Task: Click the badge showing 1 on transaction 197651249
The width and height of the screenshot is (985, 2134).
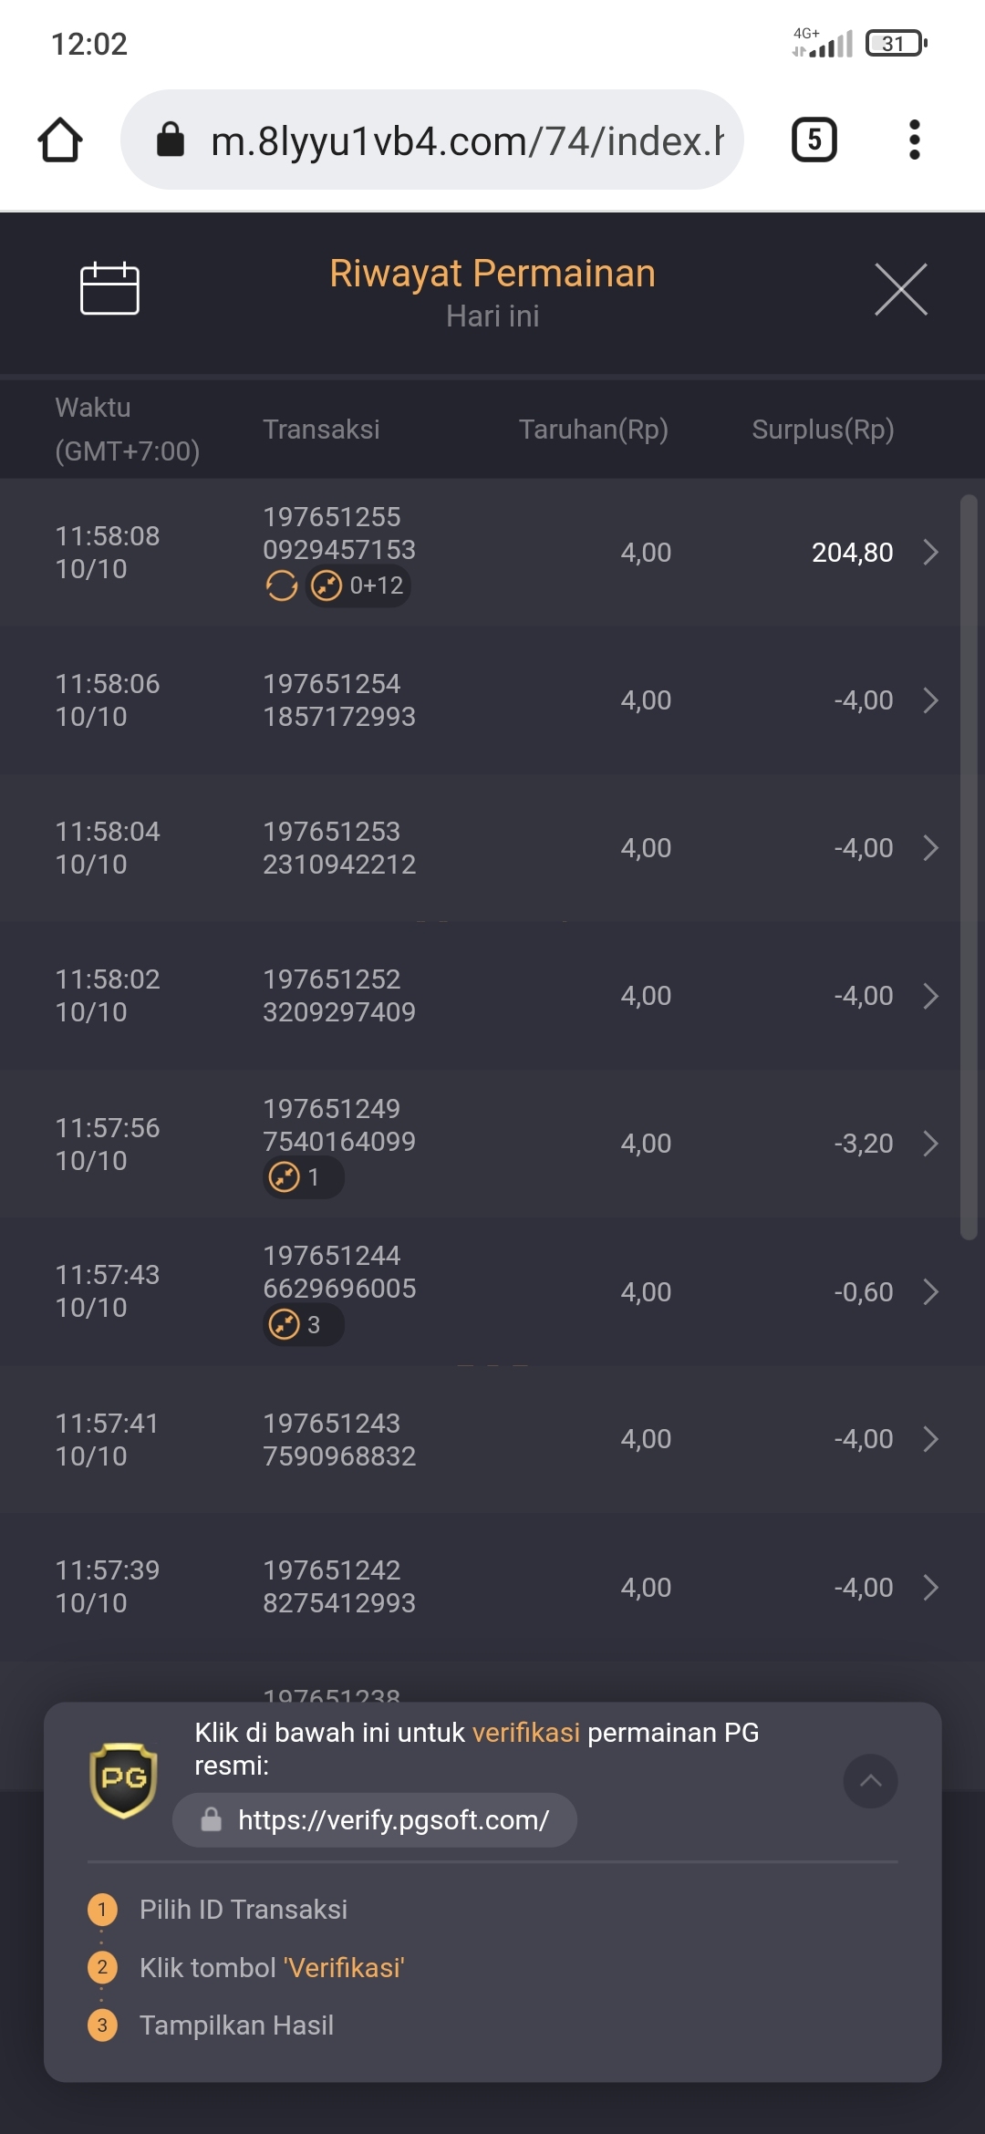Action: click(303, 1177)
